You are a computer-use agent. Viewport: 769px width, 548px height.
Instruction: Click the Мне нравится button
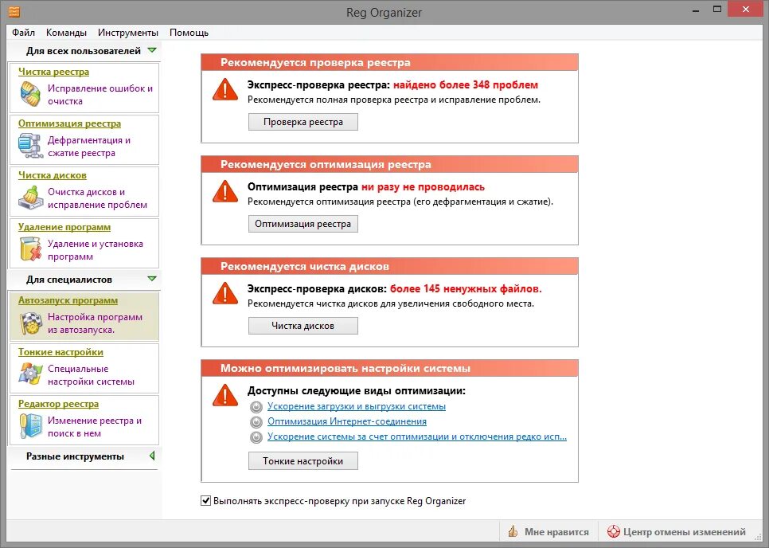[548, 531]
